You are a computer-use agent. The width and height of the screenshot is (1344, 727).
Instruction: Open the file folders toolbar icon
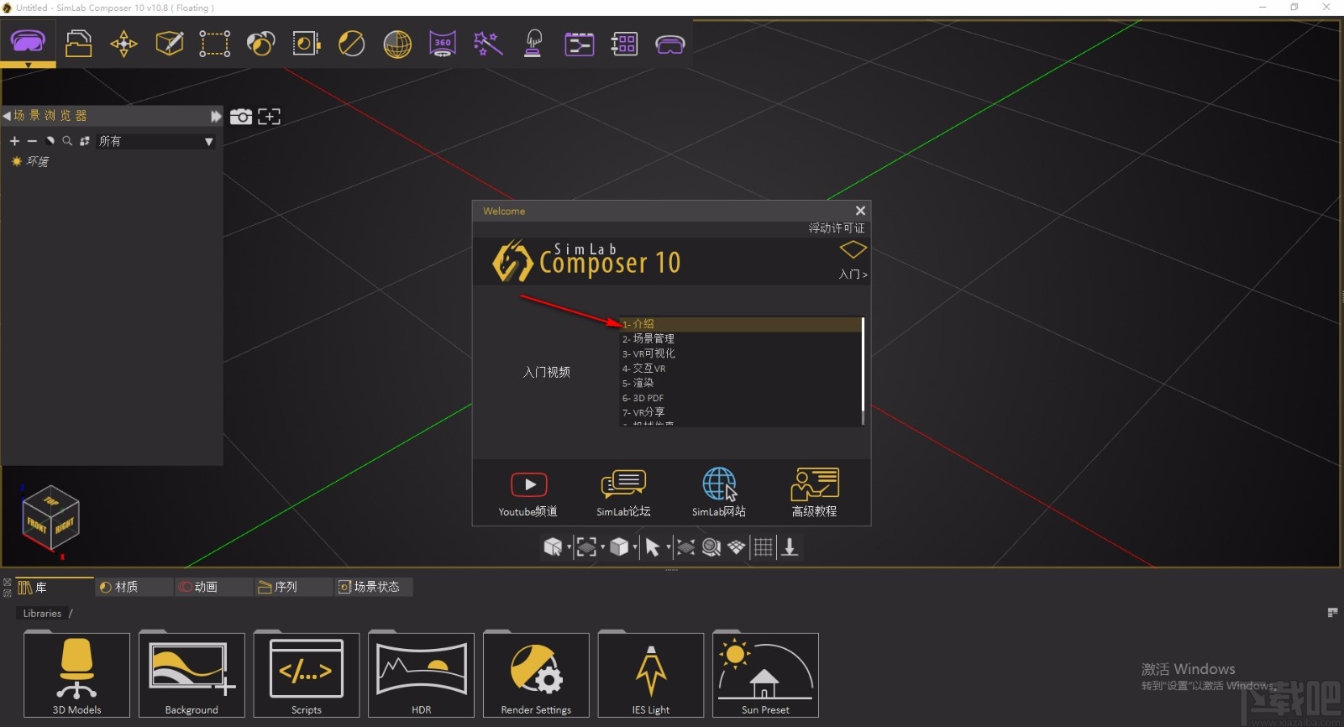pos(78,43)
